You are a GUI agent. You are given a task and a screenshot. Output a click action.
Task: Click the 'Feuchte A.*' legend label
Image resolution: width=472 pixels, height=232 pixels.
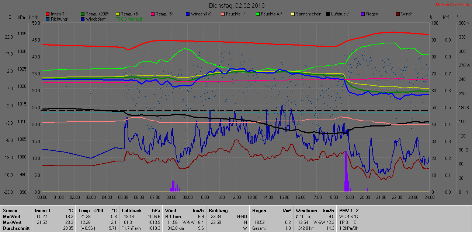pos(271,14)
